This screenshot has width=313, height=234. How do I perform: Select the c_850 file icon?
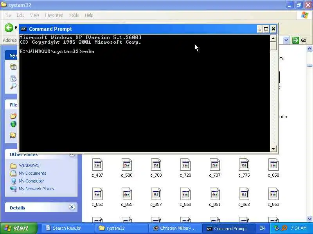(x=273, y=165)
